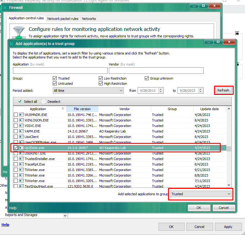The width and height of the screenshot is (245, 235).
Task: Sort by Group column header
Action: pos(172,109)
